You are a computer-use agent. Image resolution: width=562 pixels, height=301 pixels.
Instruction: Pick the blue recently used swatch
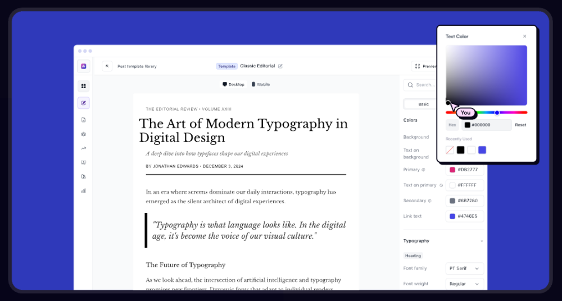[x=482, y=150]
